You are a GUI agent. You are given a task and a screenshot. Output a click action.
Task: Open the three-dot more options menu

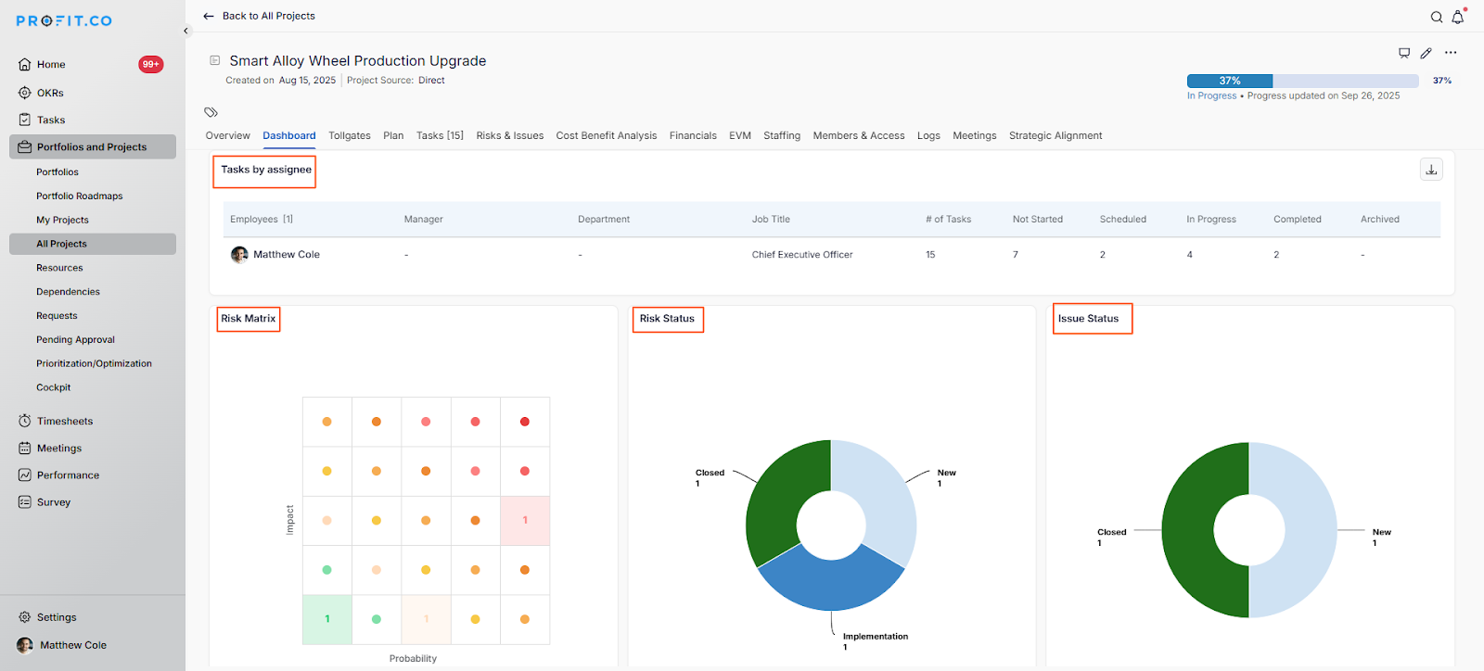(x=1451, y=53)
